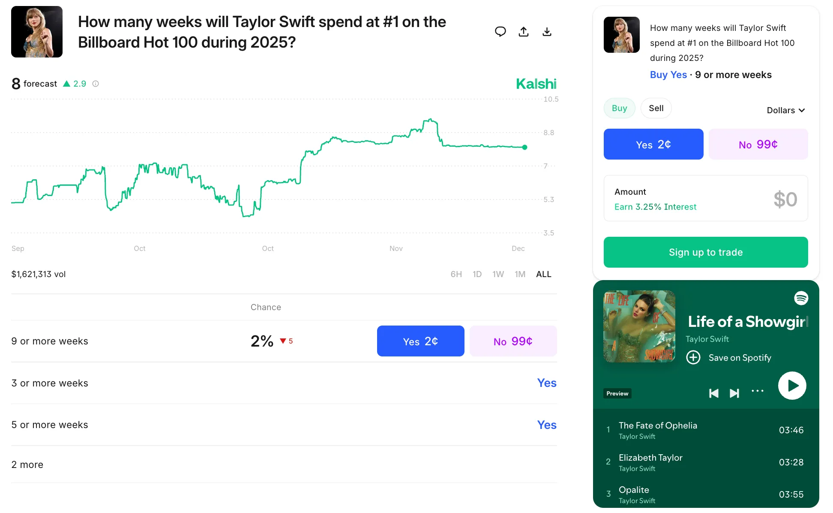Play Life of a Showgirl preview
Viewport: 833px width, 513px height.
792,386
